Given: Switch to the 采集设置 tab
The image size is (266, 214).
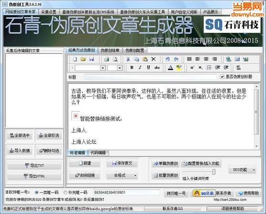Looking at the screenshot, I should tap(49, 12).
